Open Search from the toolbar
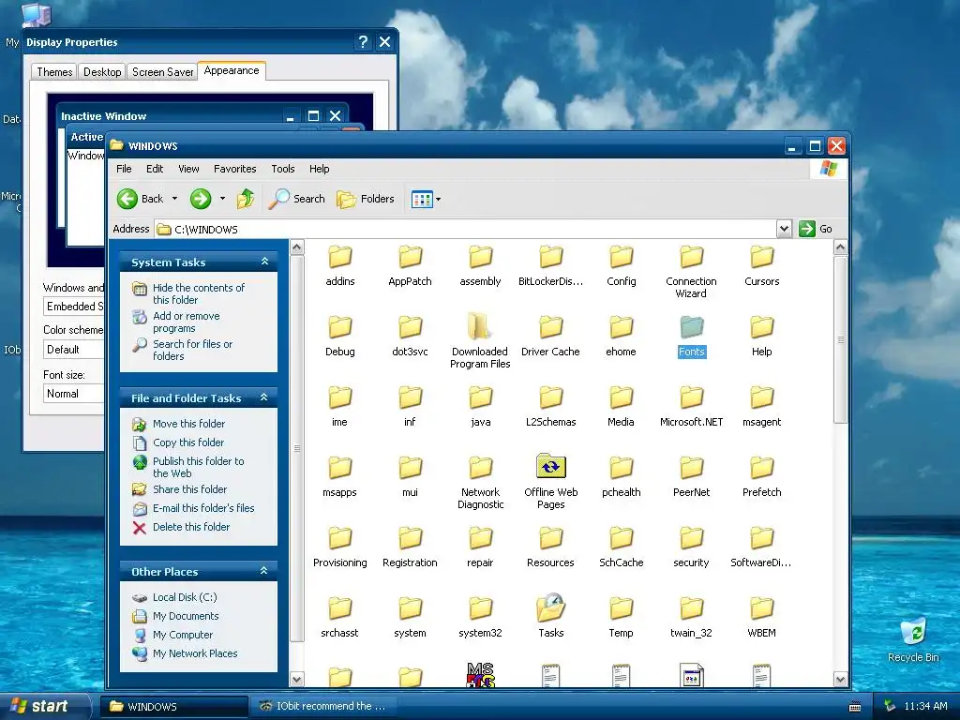960x720 pixels. (x=297, y=199)
